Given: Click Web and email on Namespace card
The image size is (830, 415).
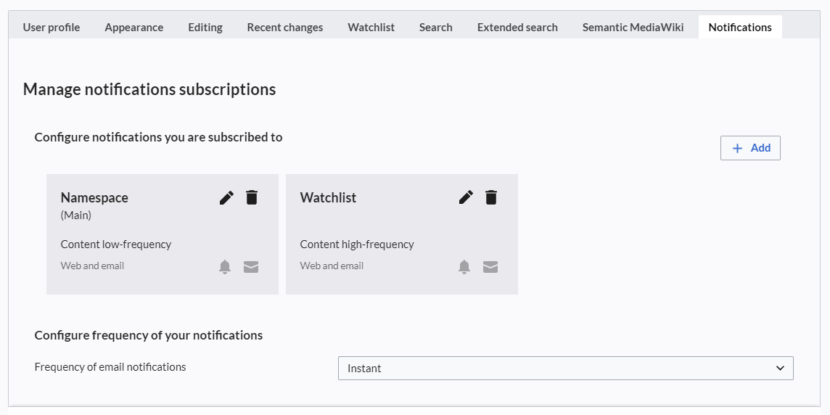Looking at the screenshot, I should (x=92, y=266).
